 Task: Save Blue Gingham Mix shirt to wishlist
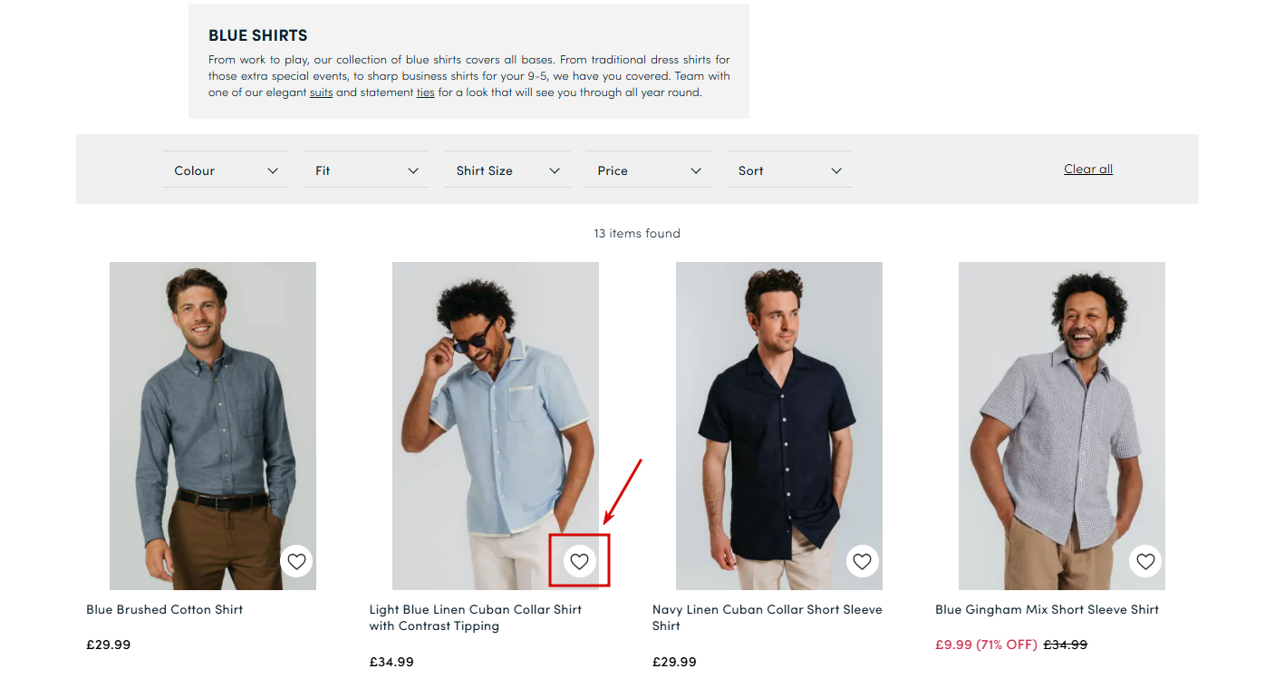[x=1145, y=562]
